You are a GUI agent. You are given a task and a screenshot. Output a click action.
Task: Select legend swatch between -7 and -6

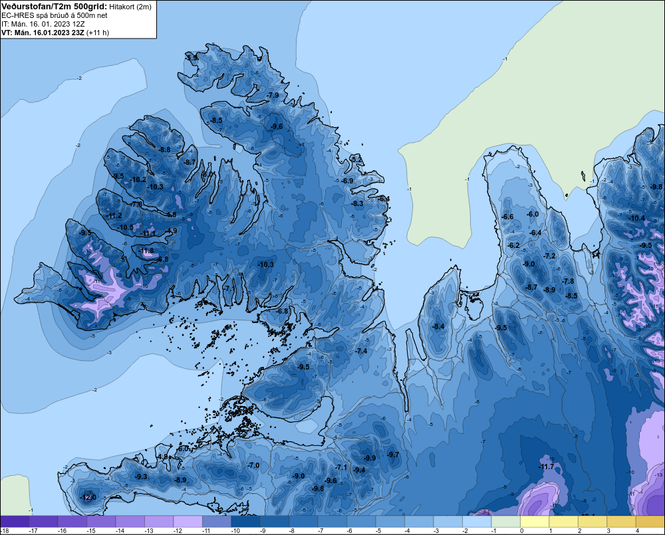point(332,522)
